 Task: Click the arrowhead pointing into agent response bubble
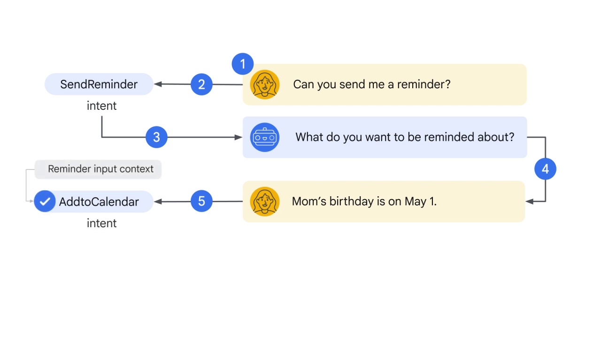(238, 137)
